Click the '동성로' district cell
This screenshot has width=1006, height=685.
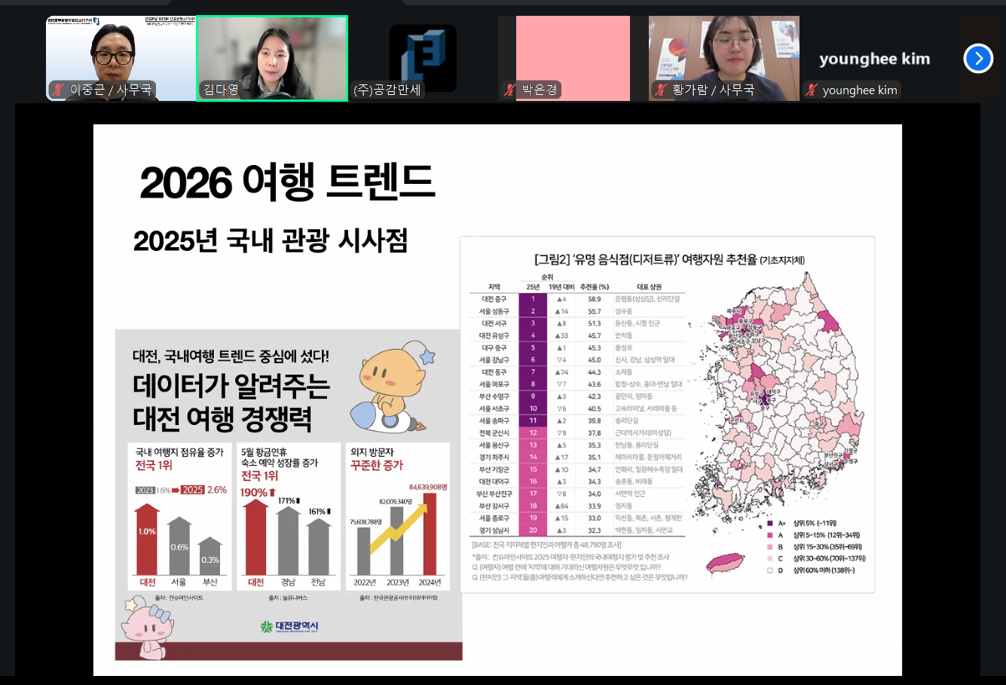point(623,348)
